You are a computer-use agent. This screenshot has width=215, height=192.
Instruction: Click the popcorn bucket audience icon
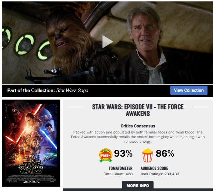click(x=147, y=155)
